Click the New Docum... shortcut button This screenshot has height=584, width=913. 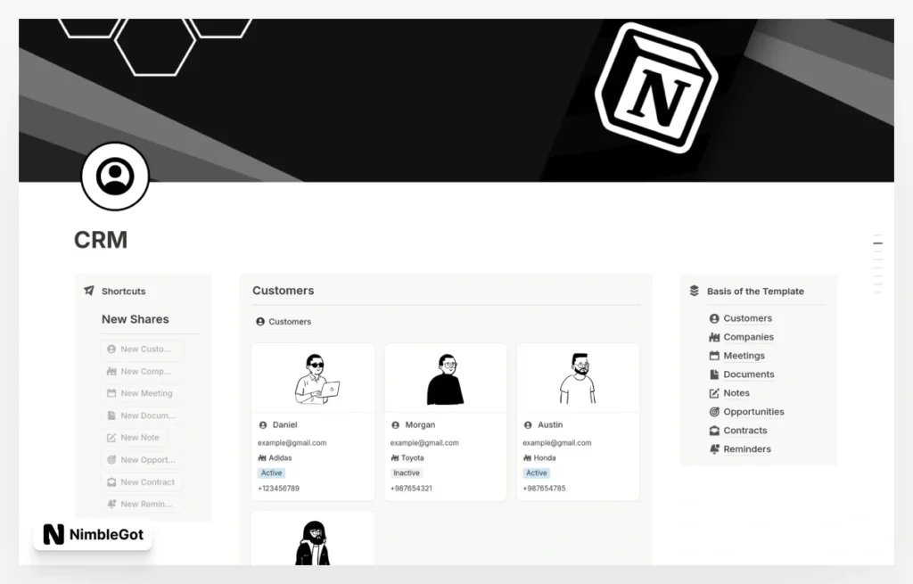(142, 415)
